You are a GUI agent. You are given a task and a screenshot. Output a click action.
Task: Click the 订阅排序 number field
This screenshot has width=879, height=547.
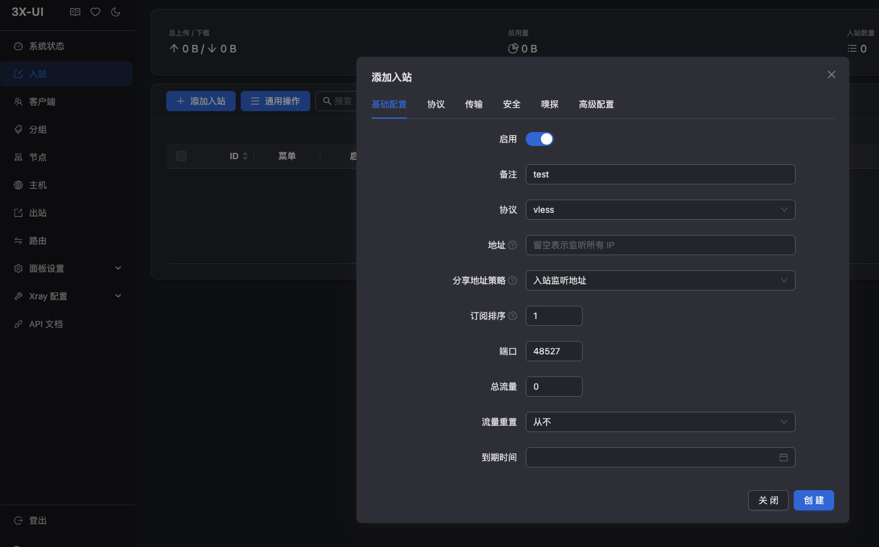[554, 316]
